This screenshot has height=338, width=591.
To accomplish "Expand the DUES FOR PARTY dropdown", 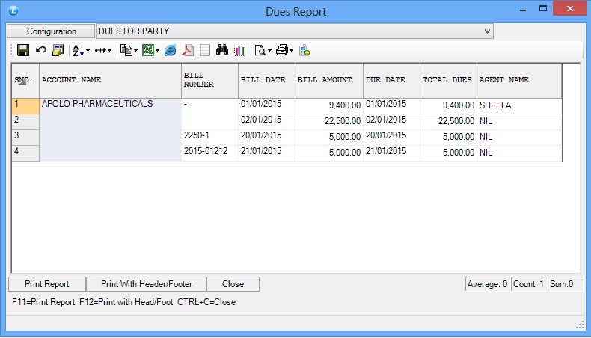I will click(488, 31).
